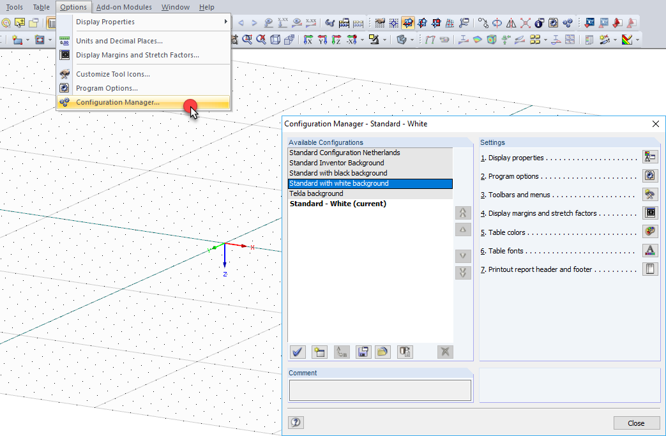The height and width of the screenshot is (436, 666).
Task: Toggle the highlighted XY work plane button
Action: click(x=409, y=22)
